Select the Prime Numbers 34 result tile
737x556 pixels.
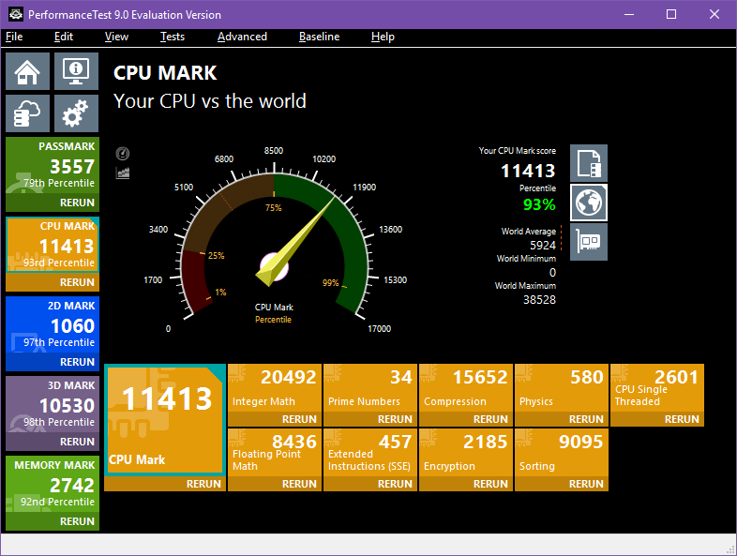coord(370,388)
